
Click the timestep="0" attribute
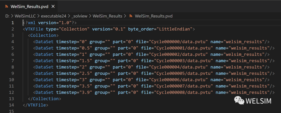(x=72, y=42)
